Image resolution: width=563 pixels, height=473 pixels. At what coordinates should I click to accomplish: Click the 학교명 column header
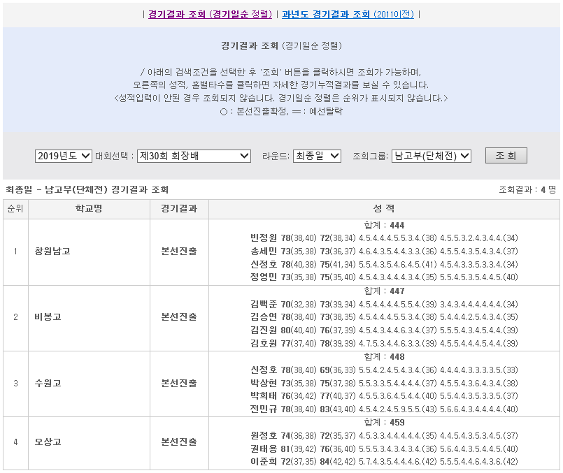pos(89,209)
